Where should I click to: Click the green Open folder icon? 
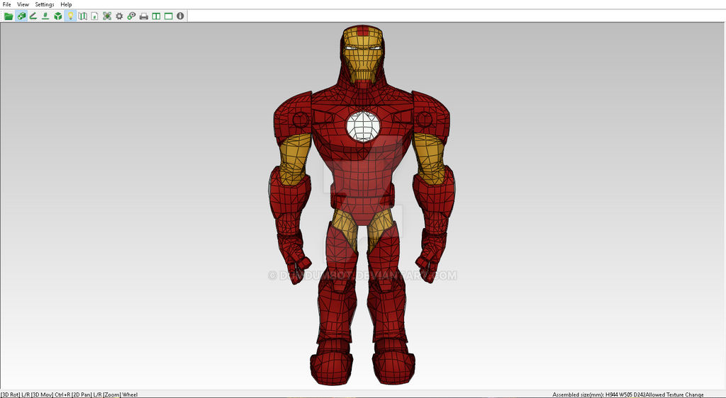9,16
